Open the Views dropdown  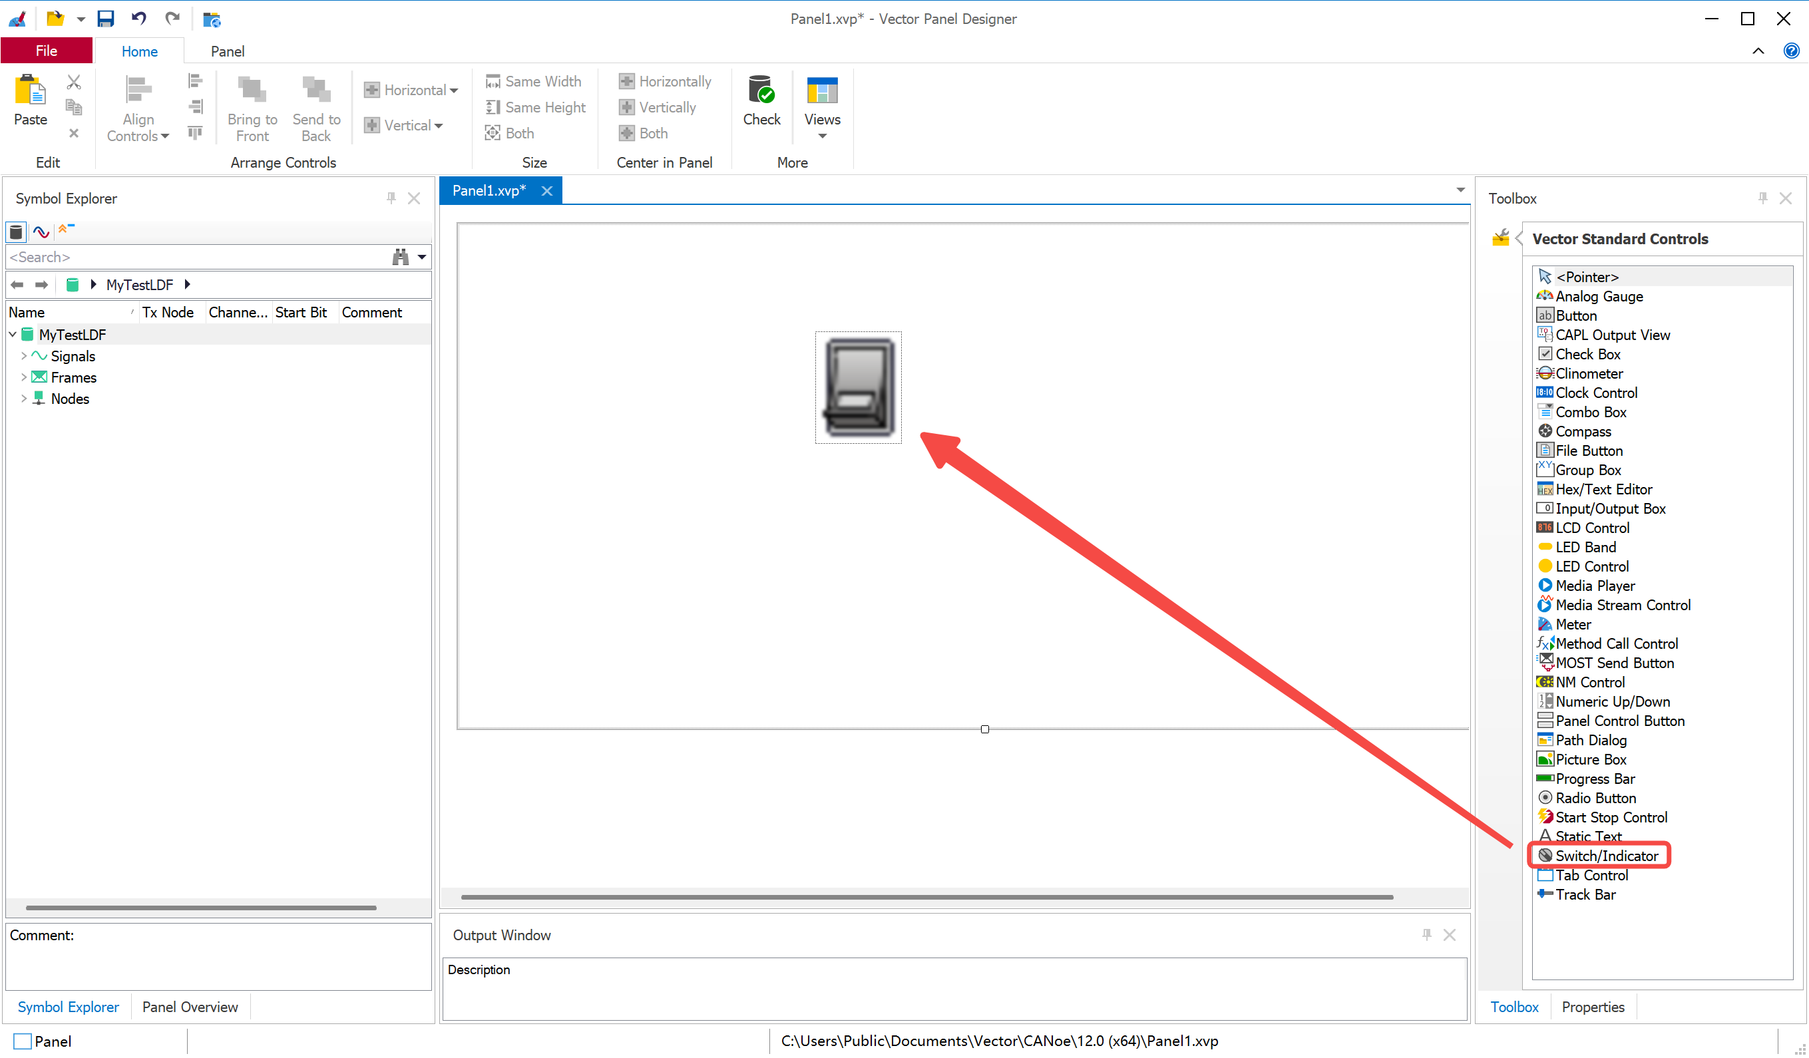pos(822,109)
